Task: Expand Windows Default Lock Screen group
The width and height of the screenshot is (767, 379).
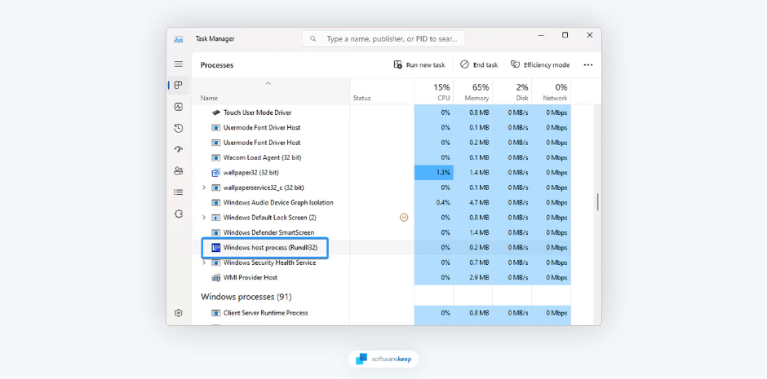Action: coord(204,218)
